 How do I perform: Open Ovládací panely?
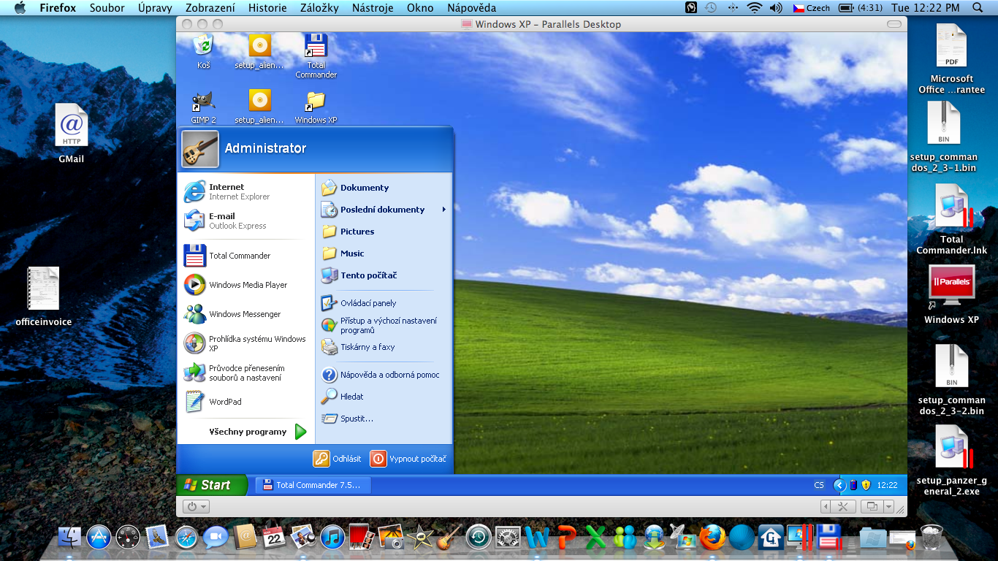(x=384, y=303)
